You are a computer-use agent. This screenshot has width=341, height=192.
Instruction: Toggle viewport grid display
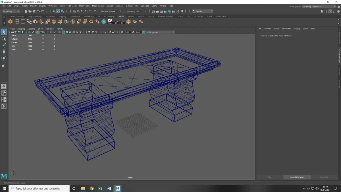[x=38, y=32]
